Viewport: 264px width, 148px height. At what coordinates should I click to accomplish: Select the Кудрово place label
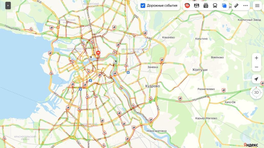(153, 86)
